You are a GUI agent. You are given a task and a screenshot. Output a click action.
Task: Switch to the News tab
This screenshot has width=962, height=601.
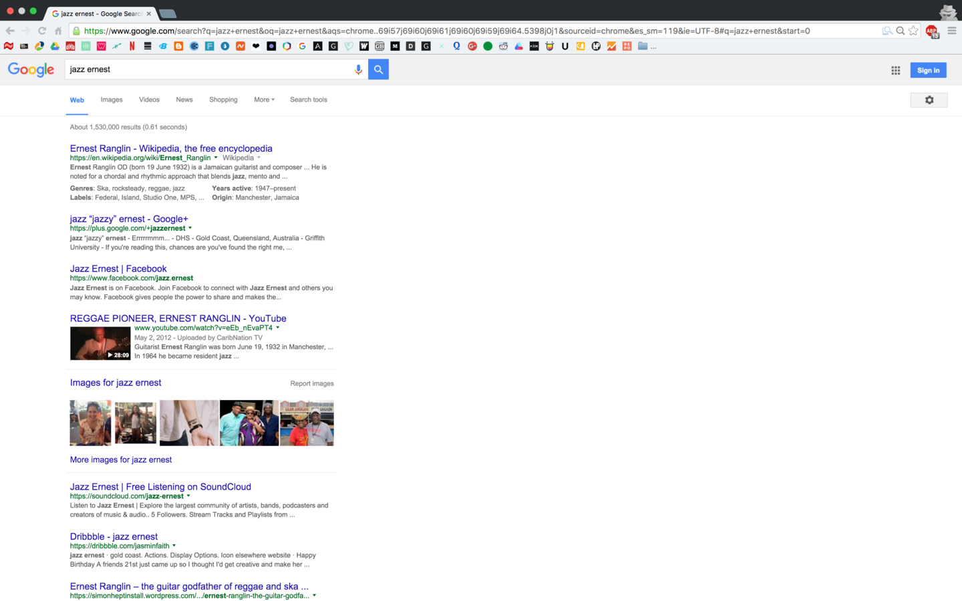(184, 99)
